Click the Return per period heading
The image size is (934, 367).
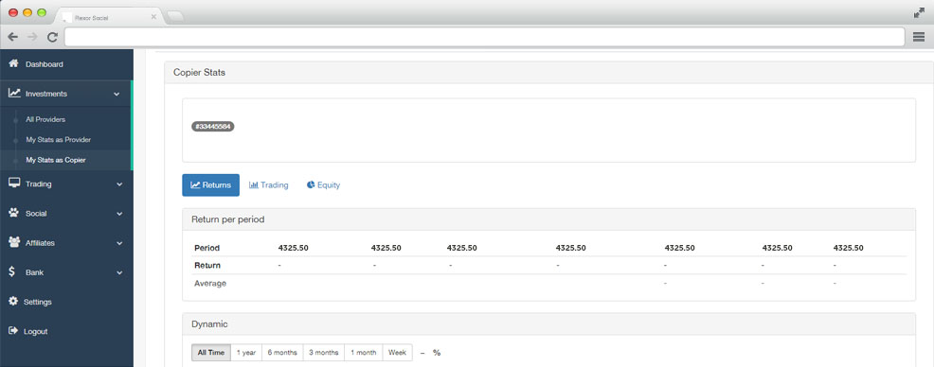click(x=227, y=219)
